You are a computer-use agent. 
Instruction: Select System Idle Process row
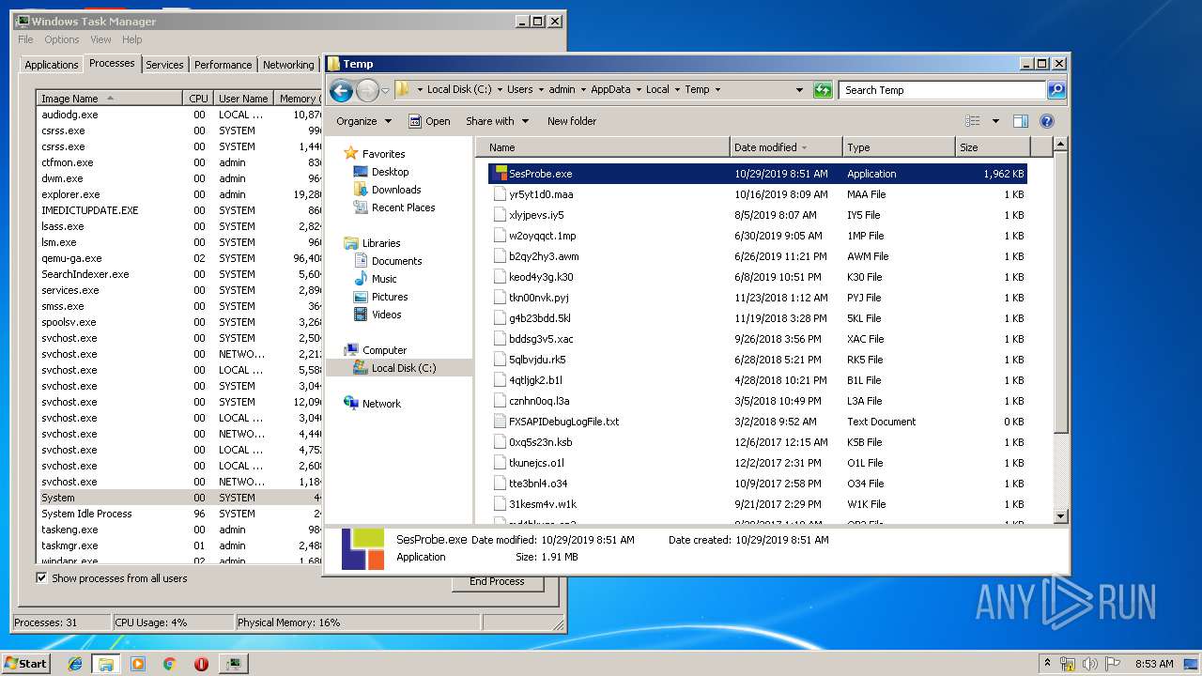tap(179, 514)
